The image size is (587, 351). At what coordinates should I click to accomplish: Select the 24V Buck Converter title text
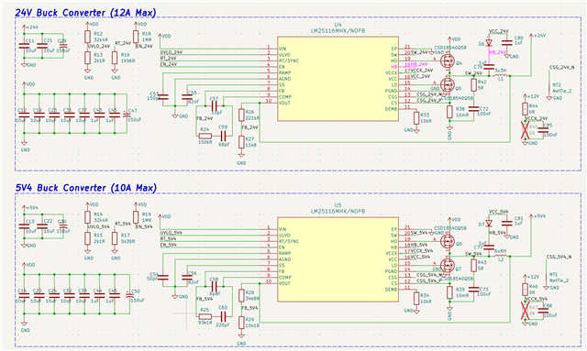(x=85, y=12)
